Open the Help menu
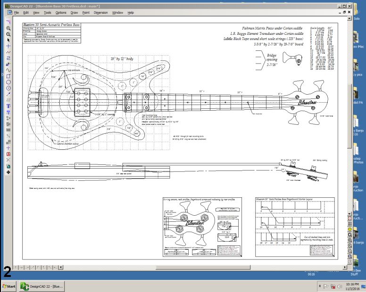 (131, 13)
